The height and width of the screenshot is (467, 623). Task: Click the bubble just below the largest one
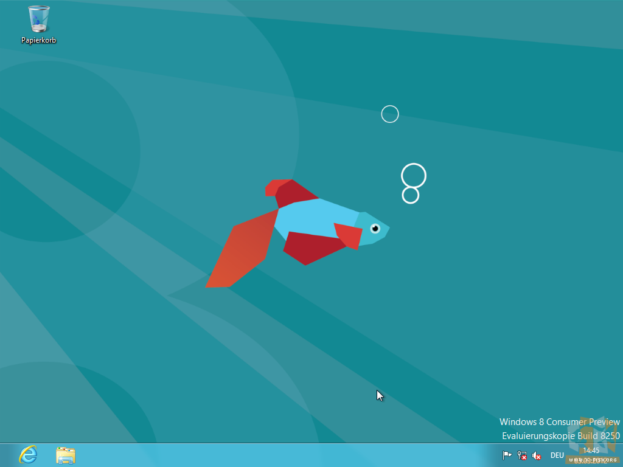pos(411,195)
